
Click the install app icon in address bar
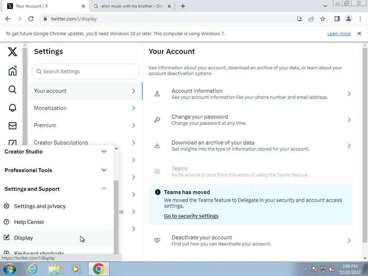(300, 19)
